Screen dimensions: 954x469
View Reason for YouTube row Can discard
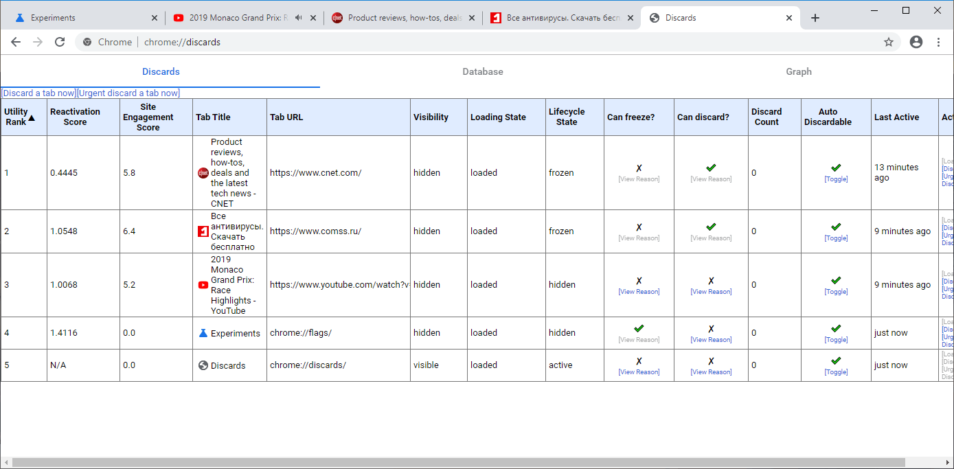coord(711,292)
